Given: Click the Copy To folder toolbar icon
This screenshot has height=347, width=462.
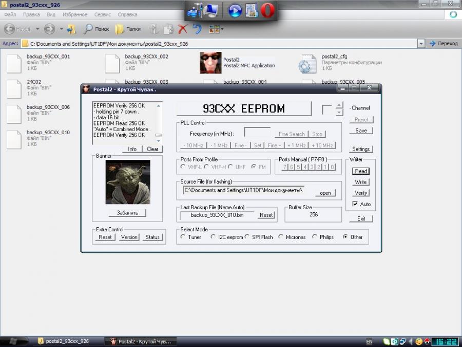Looking at the screenshot, I should click(x=168, y=29).
